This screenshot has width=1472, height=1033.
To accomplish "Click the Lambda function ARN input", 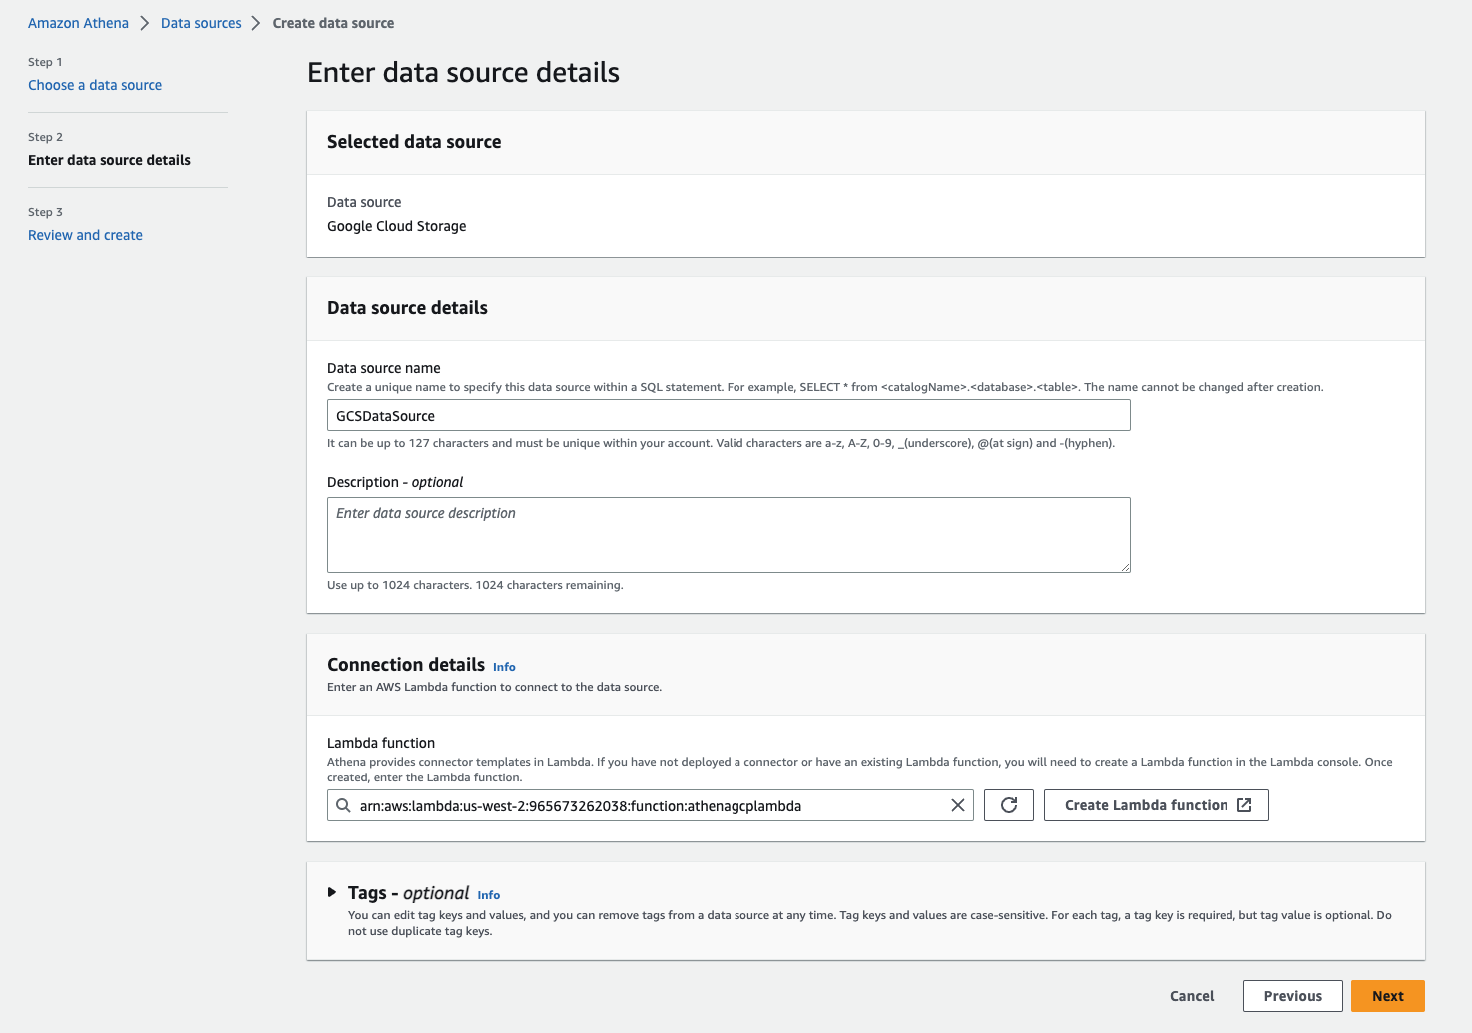I will coord(650,805).
